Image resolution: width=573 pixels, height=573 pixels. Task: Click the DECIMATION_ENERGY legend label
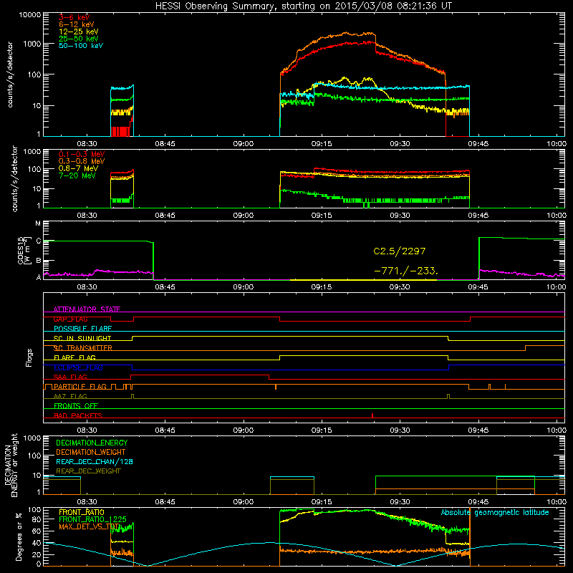point(92,443)
